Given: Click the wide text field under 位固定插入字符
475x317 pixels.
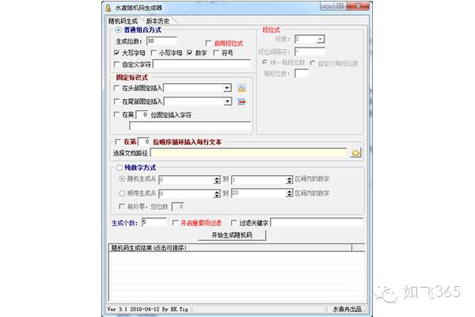Looking at the screenshot, I should coord(190,125).
